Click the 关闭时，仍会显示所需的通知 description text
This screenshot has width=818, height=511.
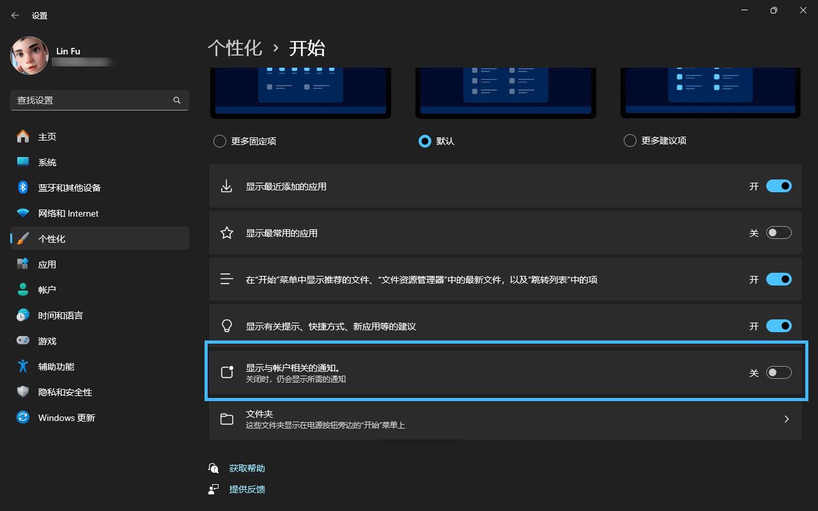(296, 379)
